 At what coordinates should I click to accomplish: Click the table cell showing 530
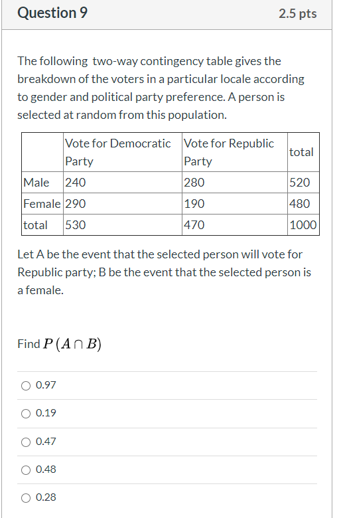123,224
